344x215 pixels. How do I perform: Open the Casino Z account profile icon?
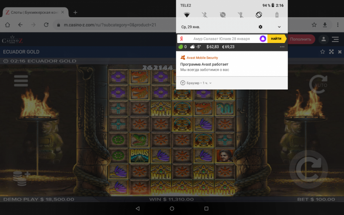coord(323,39)
